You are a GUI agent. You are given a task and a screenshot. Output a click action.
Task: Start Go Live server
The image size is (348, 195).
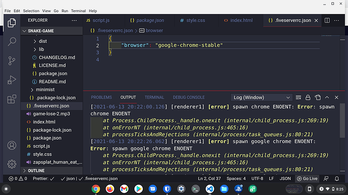(307, 178)
